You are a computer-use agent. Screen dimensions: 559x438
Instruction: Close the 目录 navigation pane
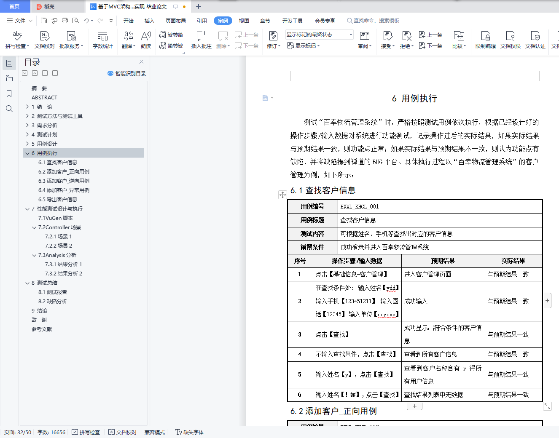coord(141,62)
